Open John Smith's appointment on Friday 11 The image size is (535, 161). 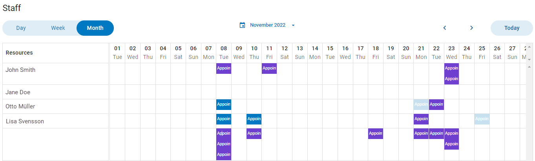269,68
